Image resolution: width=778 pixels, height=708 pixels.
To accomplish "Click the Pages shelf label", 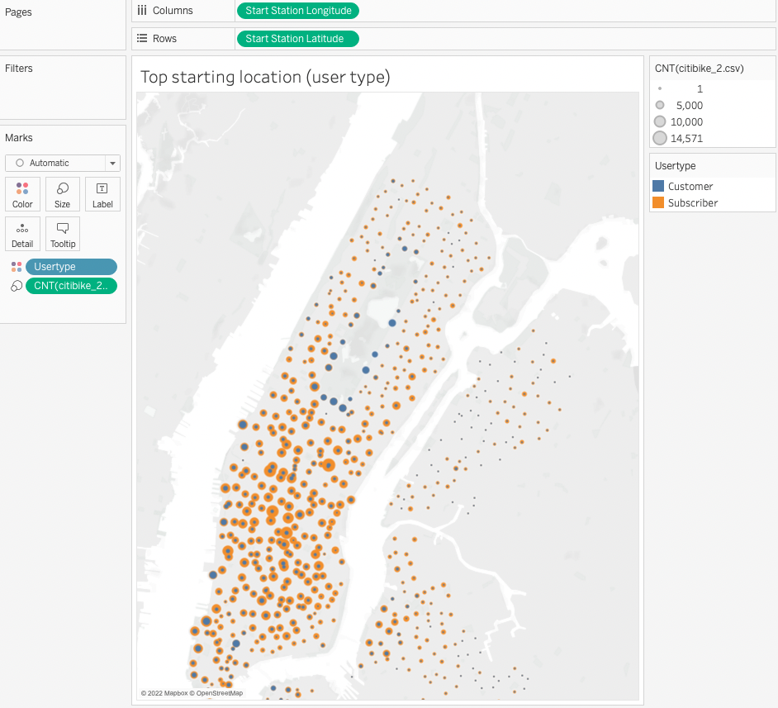I will click(18, 12).
